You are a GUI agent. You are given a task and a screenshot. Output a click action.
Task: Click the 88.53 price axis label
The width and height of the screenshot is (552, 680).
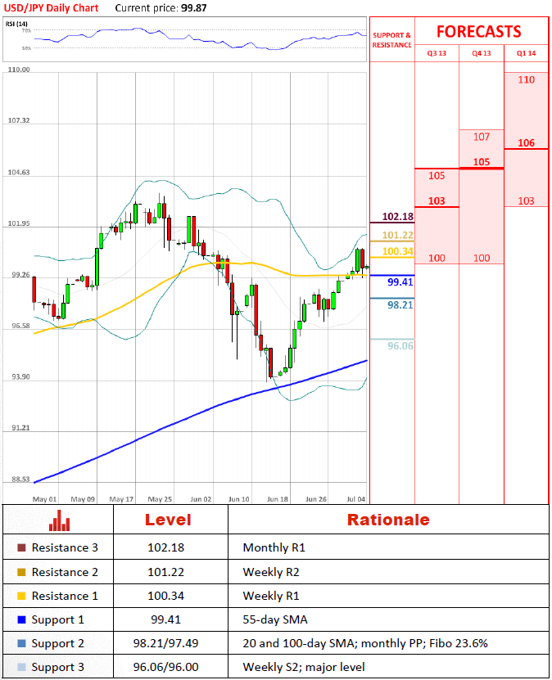point(20,480)
